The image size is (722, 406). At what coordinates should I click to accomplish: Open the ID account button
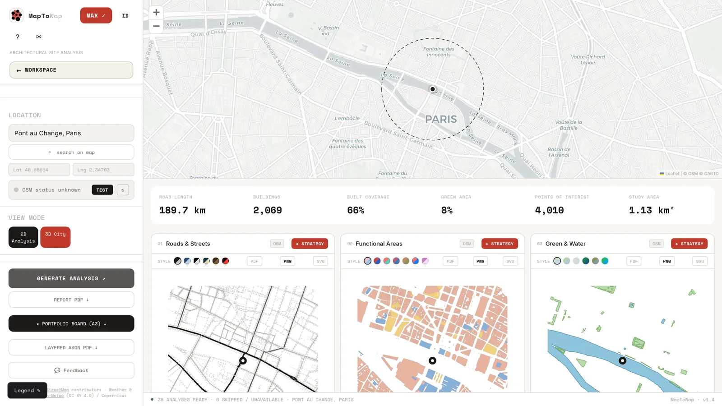[x=125, y=15]
